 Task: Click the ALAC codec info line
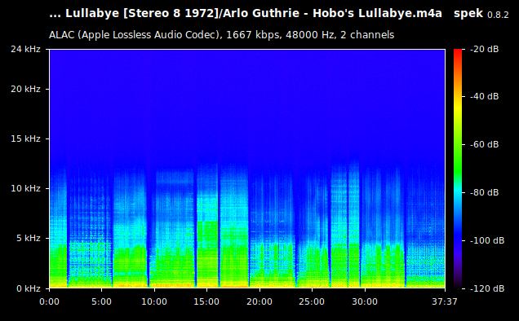pos(221,35)
